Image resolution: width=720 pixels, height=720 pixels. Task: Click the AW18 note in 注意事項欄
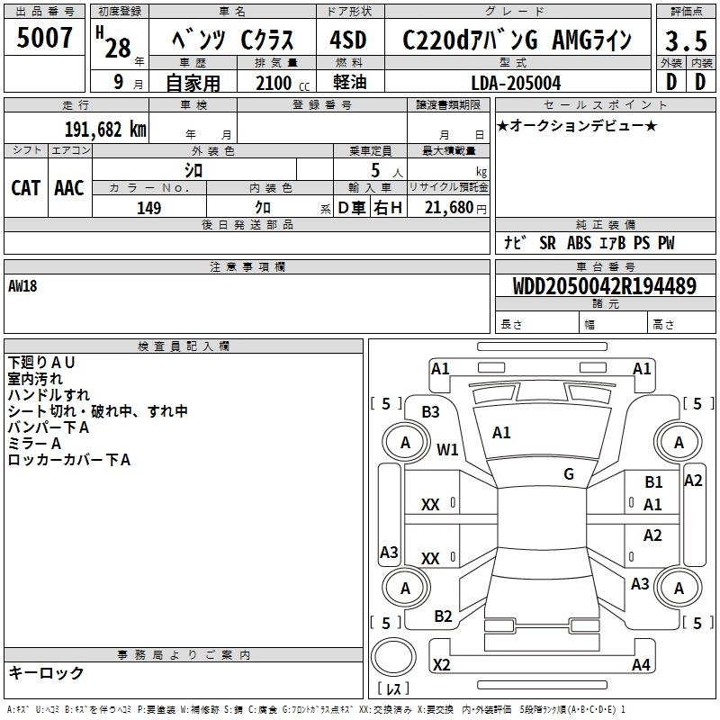(22, 286)
